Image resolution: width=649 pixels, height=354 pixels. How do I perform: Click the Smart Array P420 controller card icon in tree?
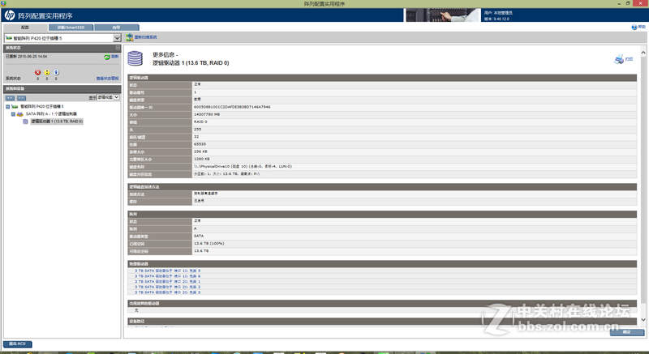pos(15,107)
